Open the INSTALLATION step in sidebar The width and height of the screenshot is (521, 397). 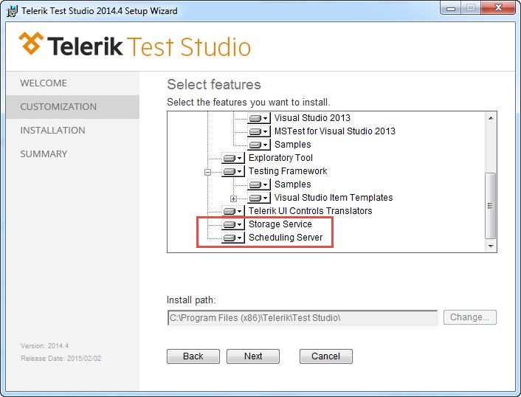[x=52, y=131]
